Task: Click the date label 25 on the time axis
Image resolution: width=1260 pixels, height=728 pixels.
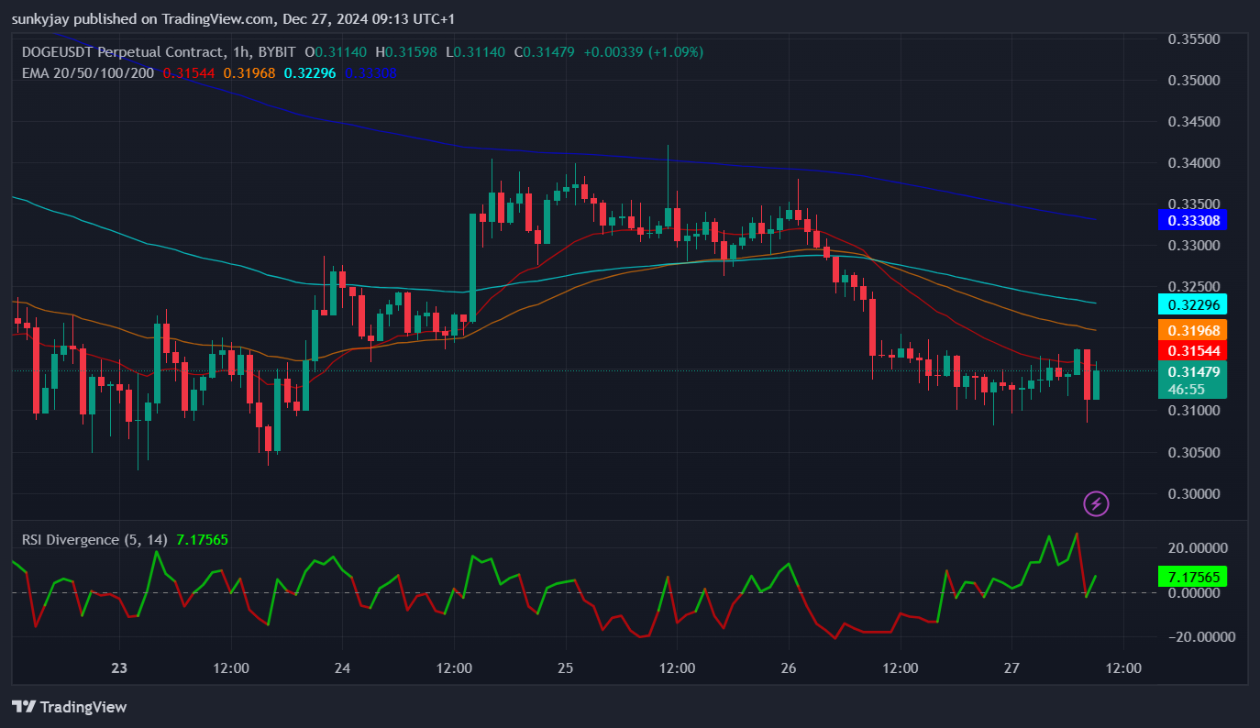Action: [x=565, y=668]
